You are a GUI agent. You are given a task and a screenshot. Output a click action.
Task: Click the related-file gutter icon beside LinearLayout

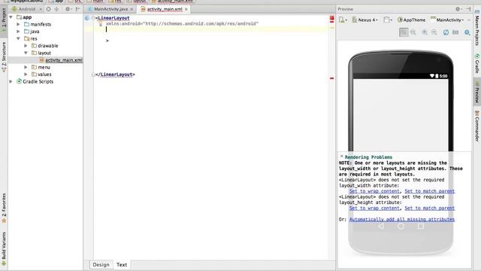[x=87, y=18]
